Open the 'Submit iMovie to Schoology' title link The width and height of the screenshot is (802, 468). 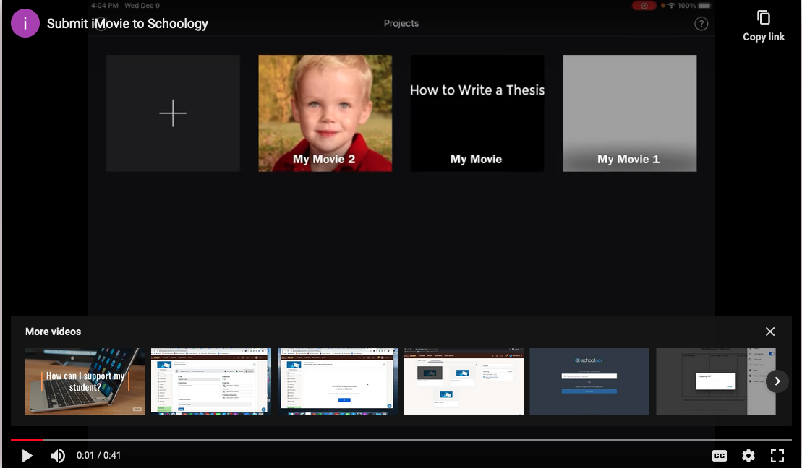click(x=128, y=23)
